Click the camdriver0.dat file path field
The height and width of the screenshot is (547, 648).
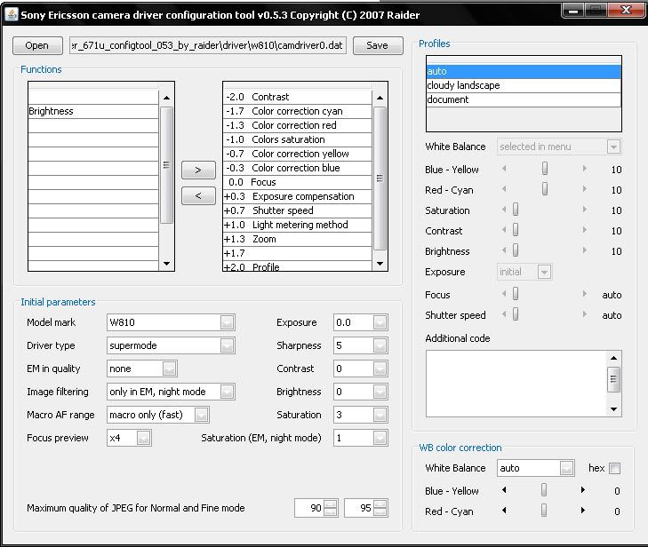(x=208, y=45)
